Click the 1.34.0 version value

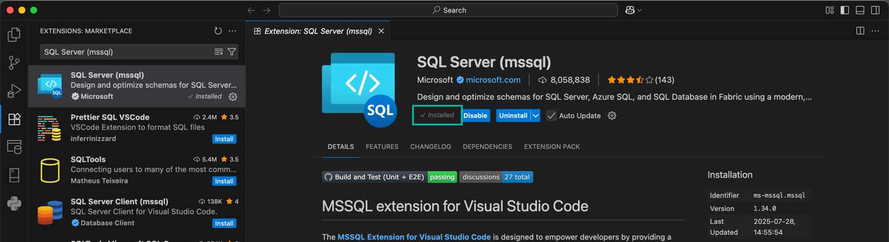point(764,209)
